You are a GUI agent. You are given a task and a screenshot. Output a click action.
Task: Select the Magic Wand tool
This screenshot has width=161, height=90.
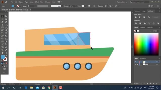pos(3,19)
